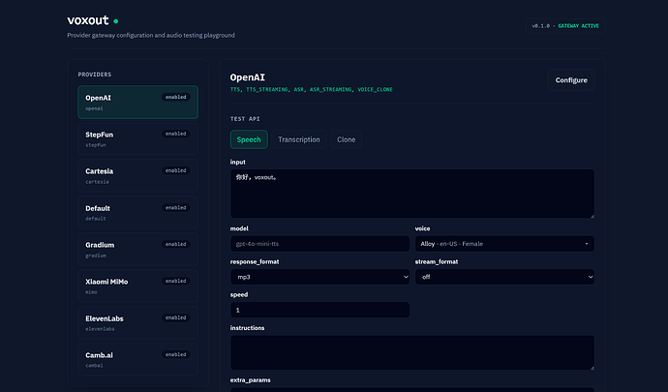Choose the ElevenLabs provider entry

click(x=137, y=323)
